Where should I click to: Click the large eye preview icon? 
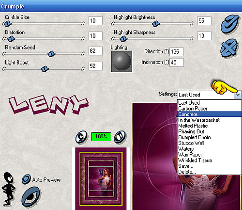pyautogui.click(x=31, y=196)
